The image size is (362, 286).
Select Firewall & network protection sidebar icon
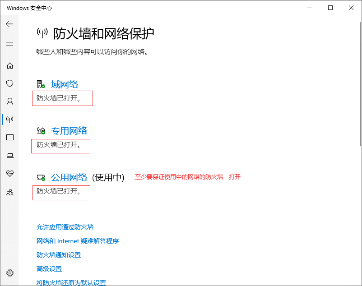pyautogui.click(x=9, y=120)
